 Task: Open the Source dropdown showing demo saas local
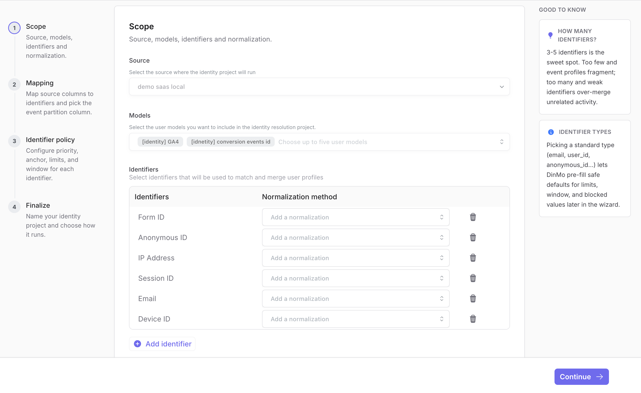319,87
